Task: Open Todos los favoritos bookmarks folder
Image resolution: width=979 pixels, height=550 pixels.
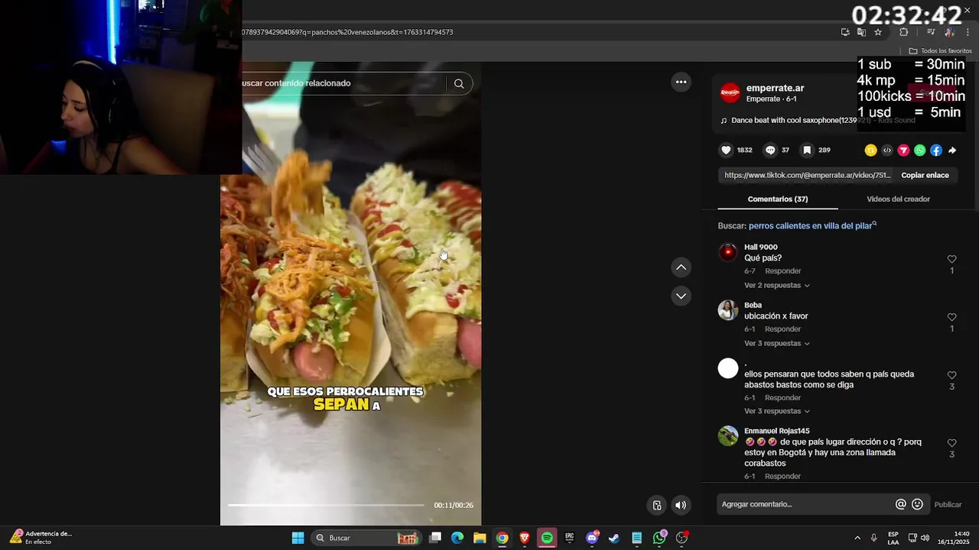Action: pyautogui.click(x=940, y=51)
